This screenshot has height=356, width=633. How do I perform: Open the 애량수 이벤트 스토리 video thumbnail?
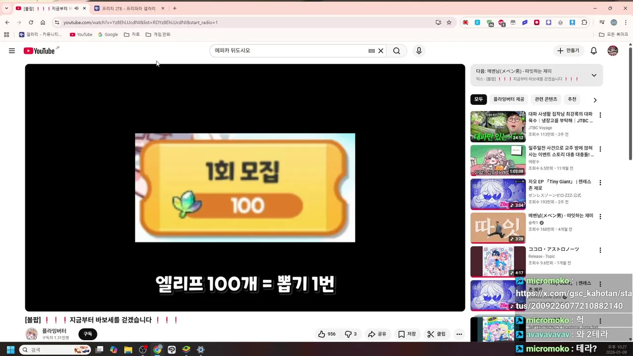498,160
